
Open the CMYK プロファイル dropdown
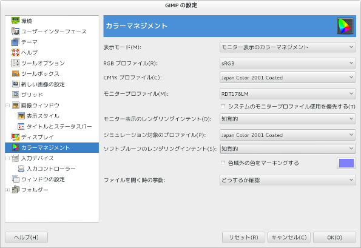click(288, 78)
